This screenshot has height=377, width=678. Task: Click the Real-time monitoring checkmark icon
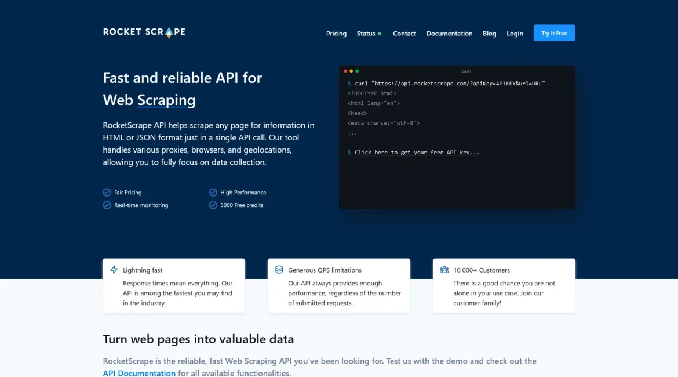(107, 205)
